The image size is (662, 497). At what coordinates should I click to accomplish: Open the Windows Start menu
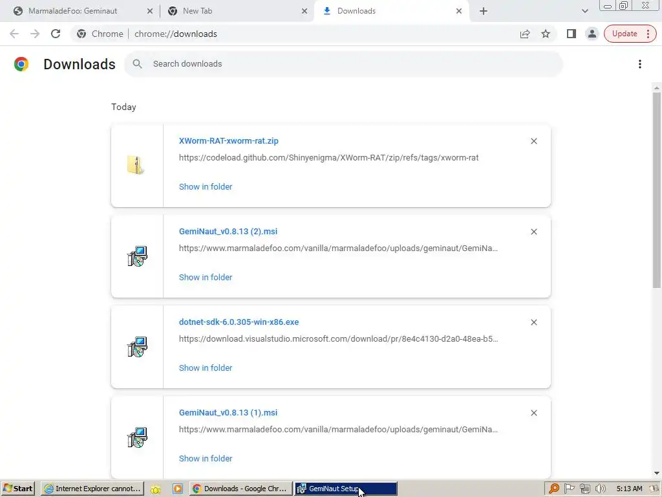point(17,489)
